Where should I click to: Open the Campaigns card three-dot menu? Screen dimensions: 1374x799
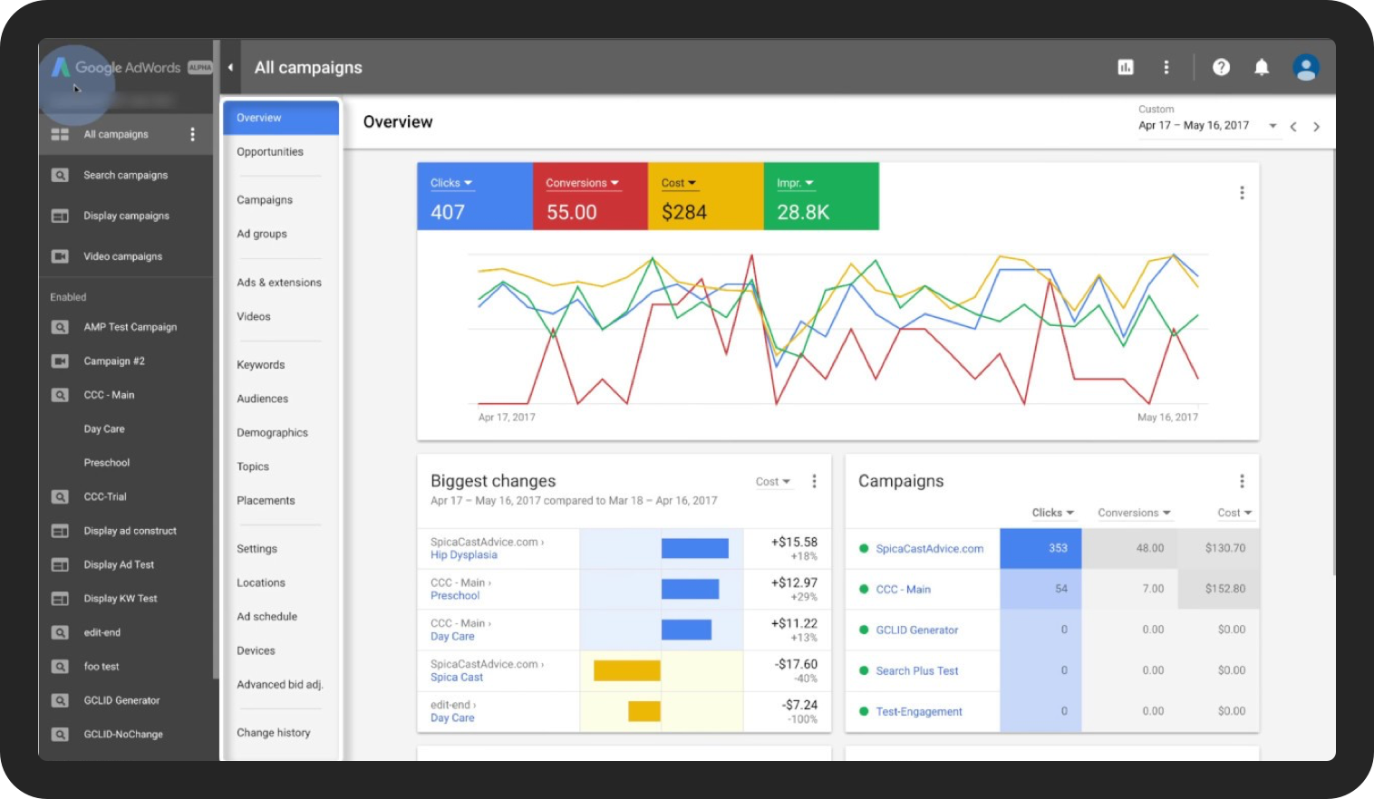coord(1242,481)
